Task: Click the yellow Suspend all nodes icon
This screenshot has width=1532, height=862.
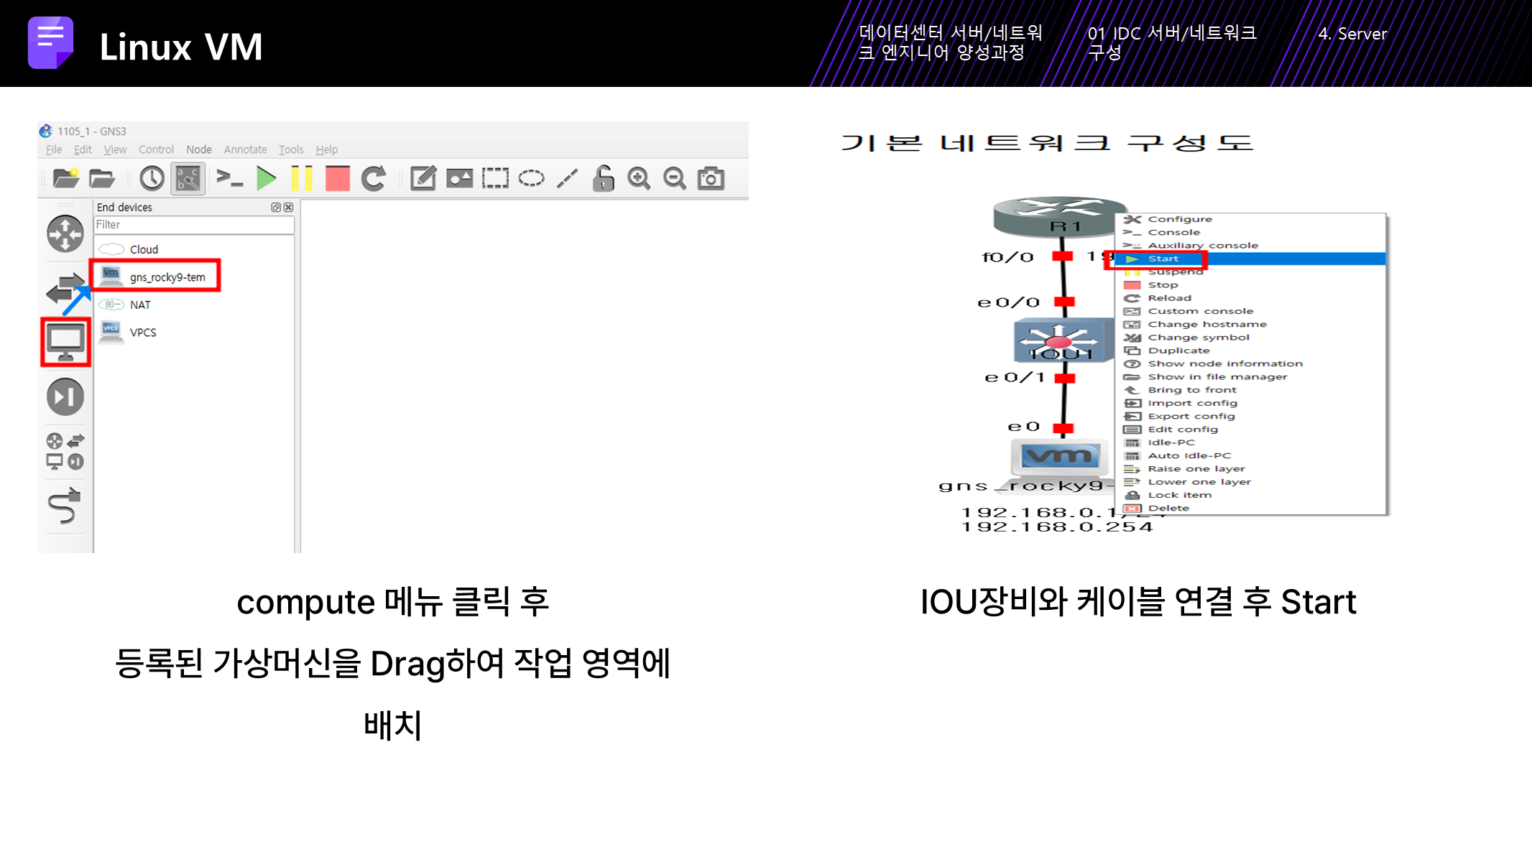Action: tap(302, 178)
